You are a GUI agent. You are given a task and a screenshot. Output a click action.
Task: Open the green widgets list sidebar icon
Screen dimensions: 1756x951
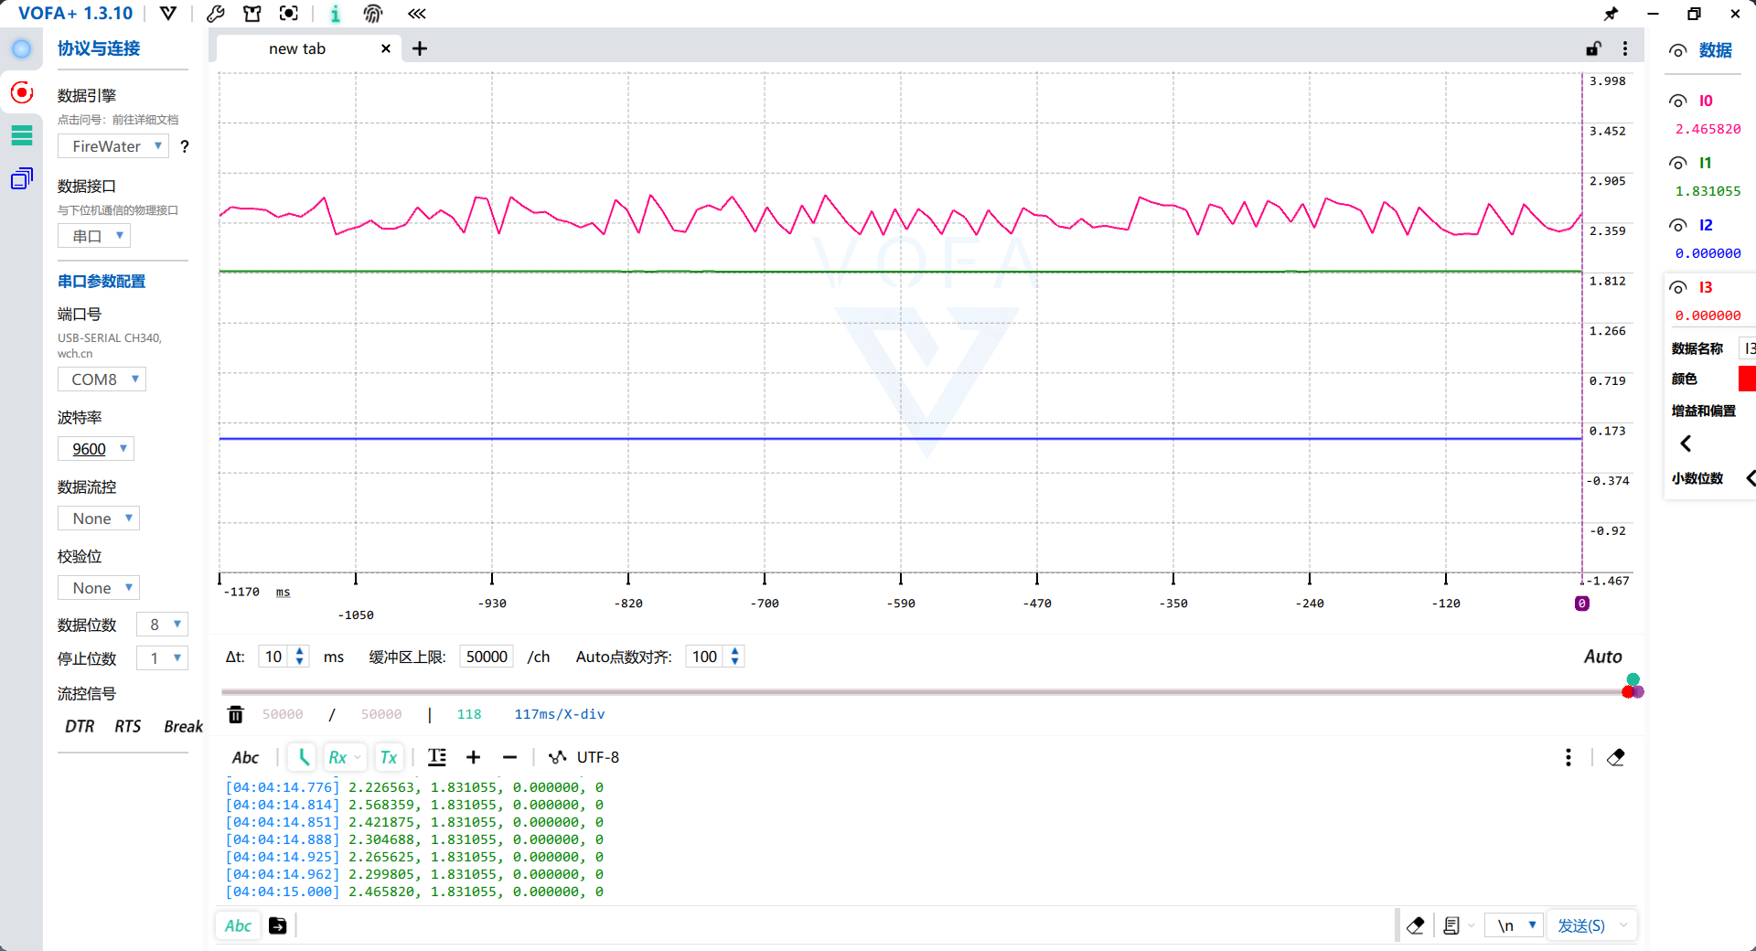click(x=22, y=135)
